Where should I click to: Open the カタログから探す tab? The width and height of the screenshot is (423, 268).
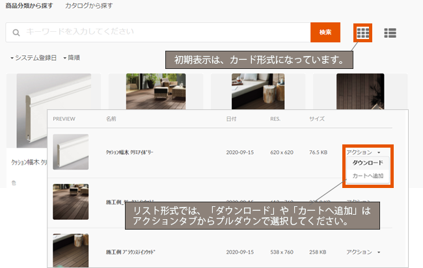point(89,6)
